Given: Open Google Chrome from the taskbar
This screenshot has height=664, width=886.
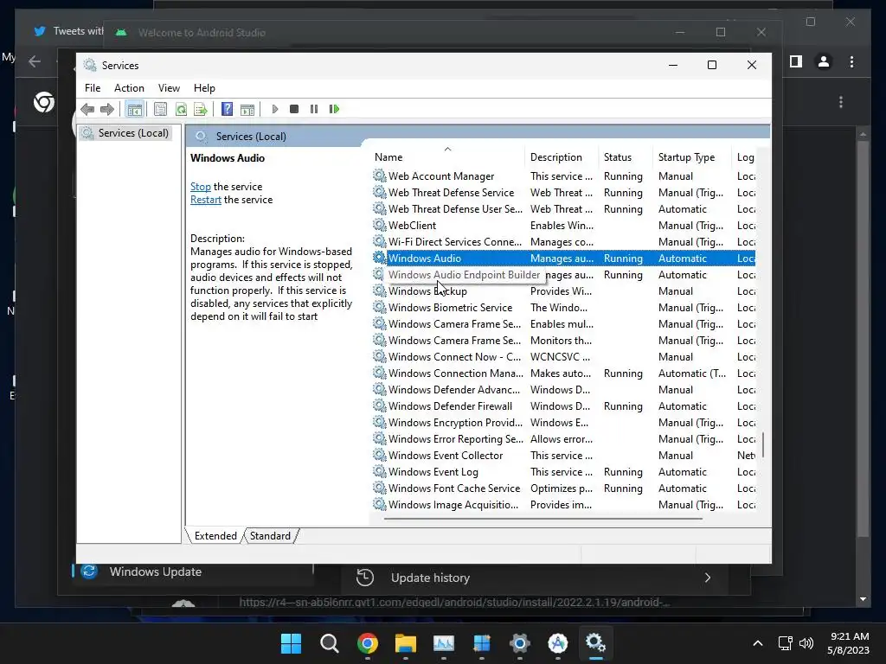Looking at the screenshot, I should [x=367, y=643].
